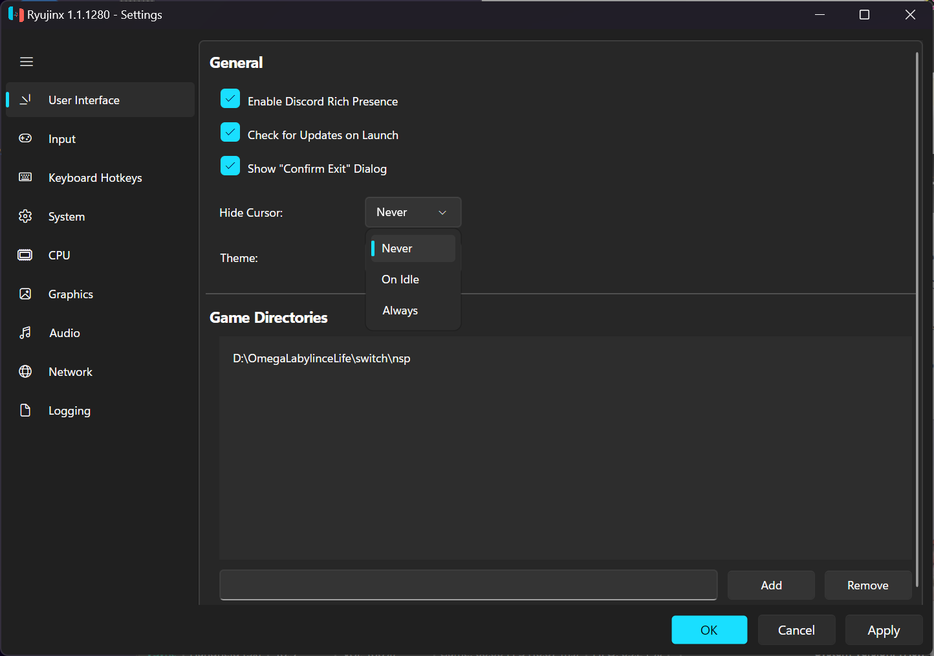
Task: Toggle Show "Confirm Exit" Dialog checkbox
Action: point(230,166)
